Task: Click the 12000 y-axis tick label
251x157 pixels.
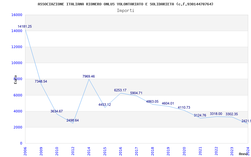Action: point(17,47)
